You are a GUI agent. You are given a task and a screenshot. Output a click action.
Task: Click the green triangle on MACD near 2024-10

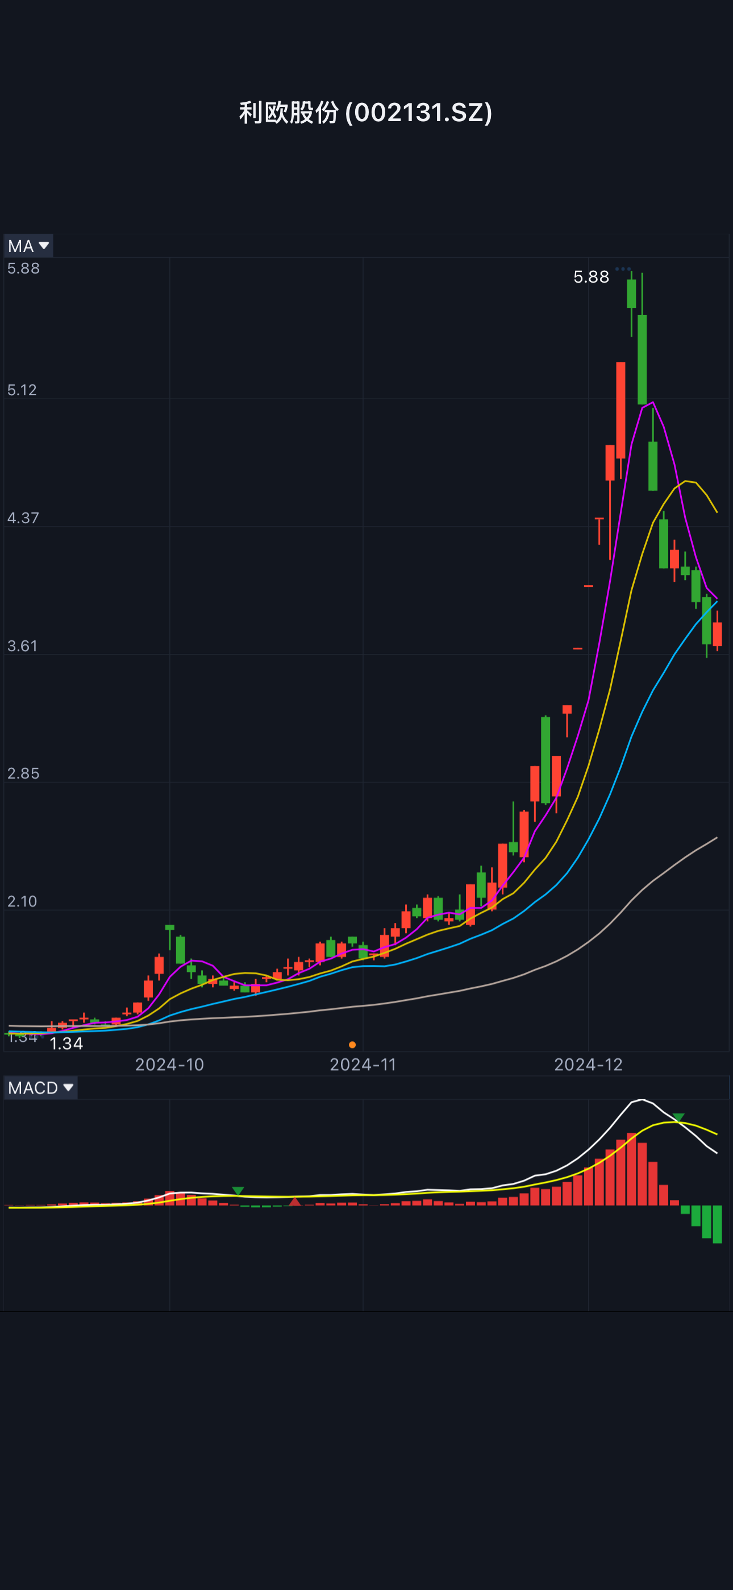pyautogui.click(x=238, y=1190)
